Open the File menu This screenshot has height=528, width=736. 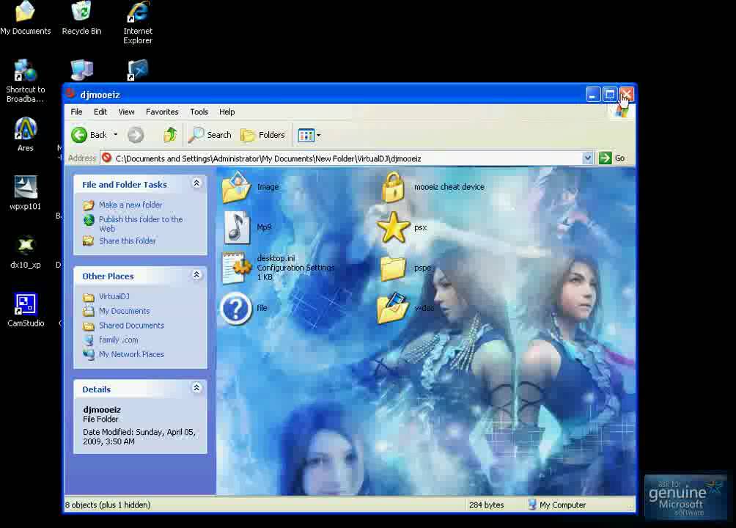pyautogui.click(x=76, y=111)
